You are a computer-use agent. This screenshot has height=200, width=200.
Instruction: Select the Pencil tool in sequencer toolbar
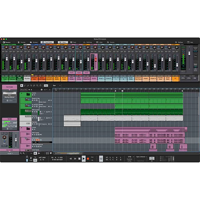pyautogui.click(x=25, y=85)
